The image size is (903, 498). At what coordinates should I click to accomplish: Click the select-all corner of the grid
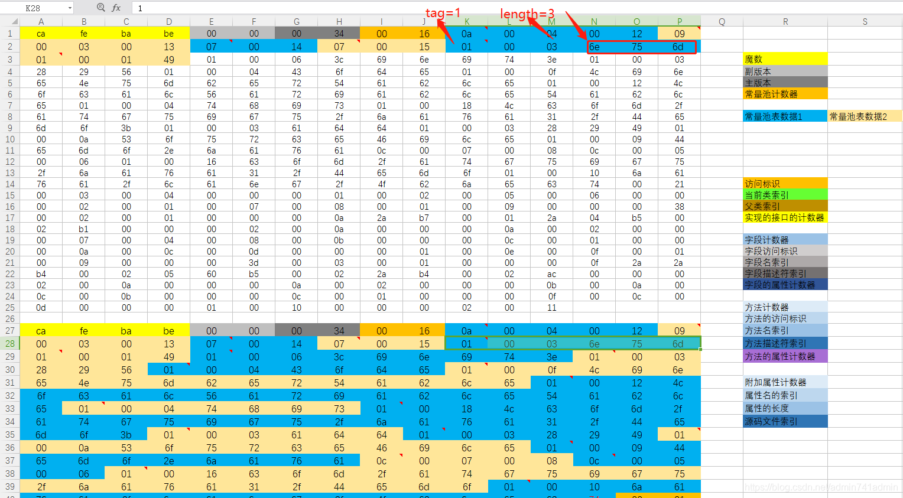pos(10,22)
